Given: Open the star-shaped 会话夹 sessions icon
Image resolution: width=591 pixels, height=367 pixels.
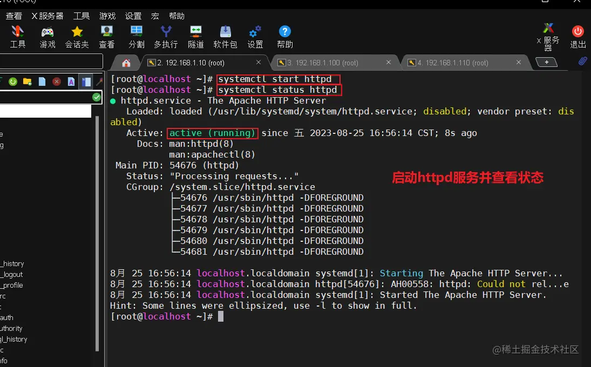Looking at the screenshot, I should pos(77,37).
